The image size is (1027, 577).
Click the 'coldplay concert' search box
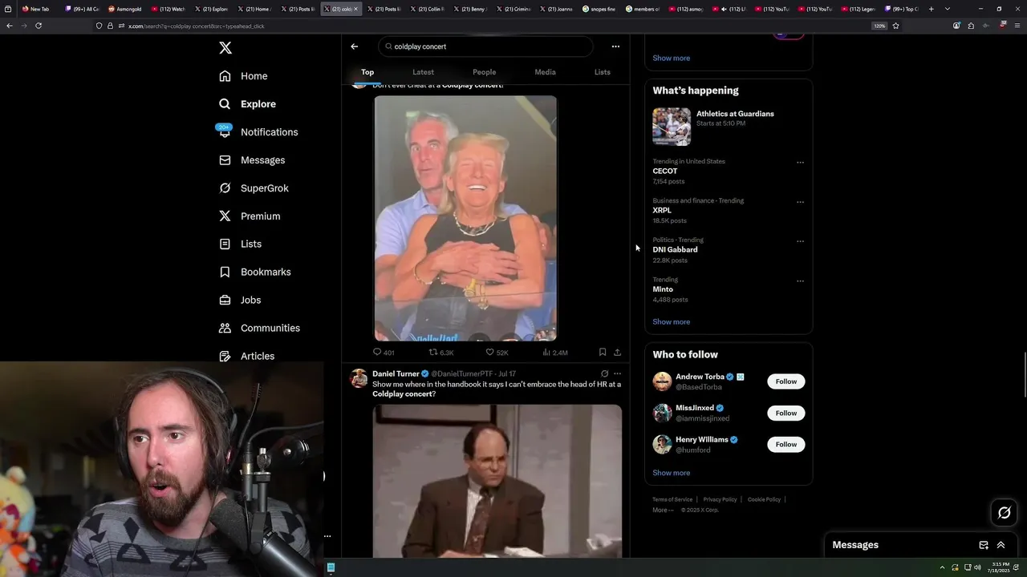485,46
